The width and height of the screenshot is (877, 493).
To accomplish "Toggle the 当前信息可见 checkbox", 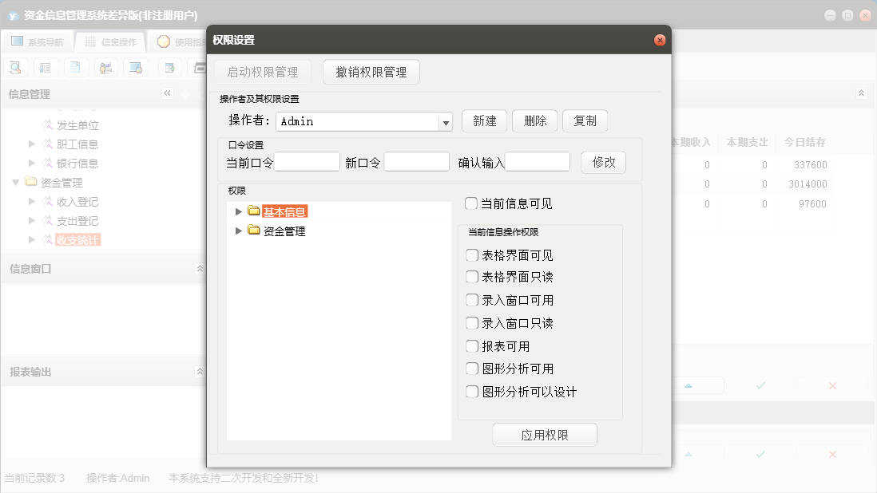I will (471, 203).
